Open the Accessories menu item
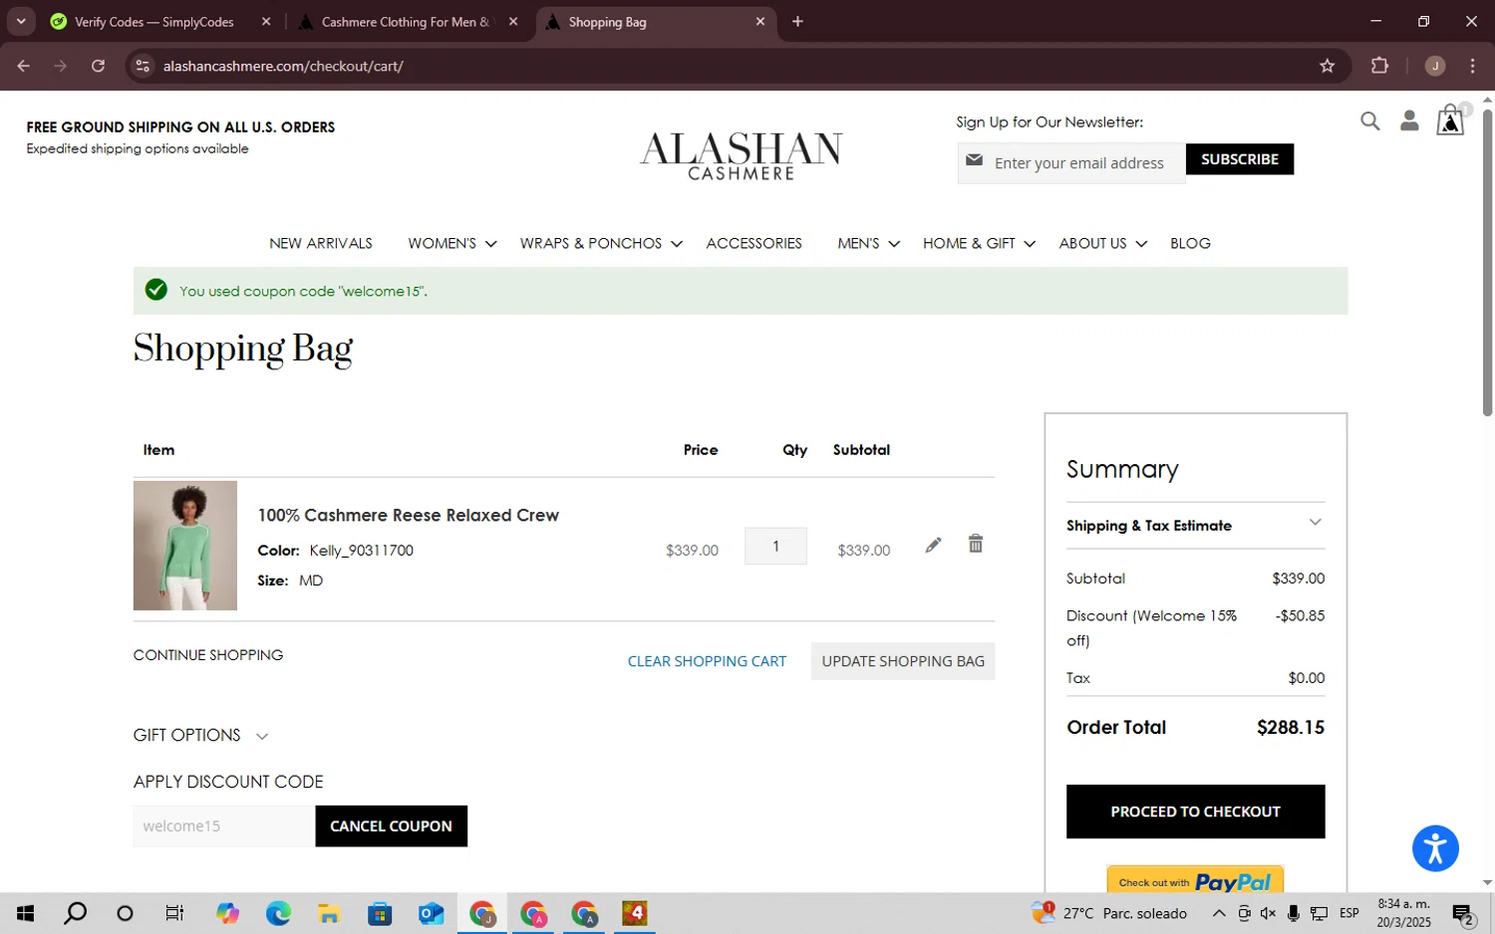The height and width of the screenshot is (934, 1495). 753,243
